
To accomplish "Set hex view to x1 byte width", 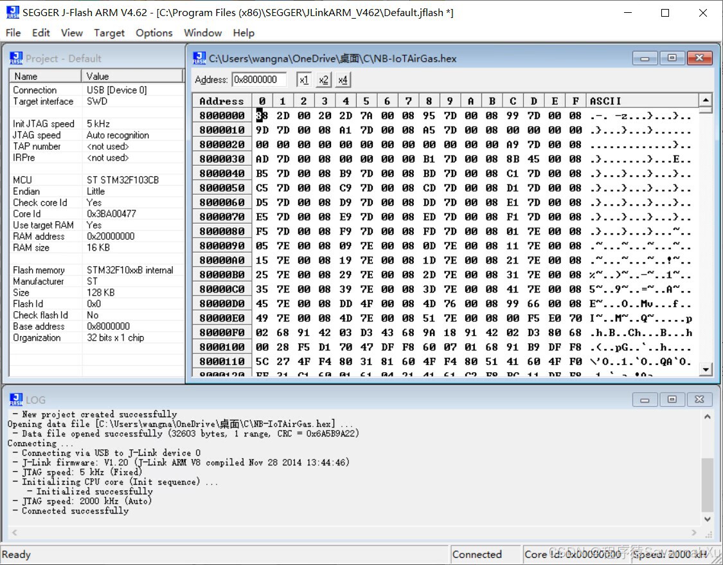I will [x=303, y=80].
